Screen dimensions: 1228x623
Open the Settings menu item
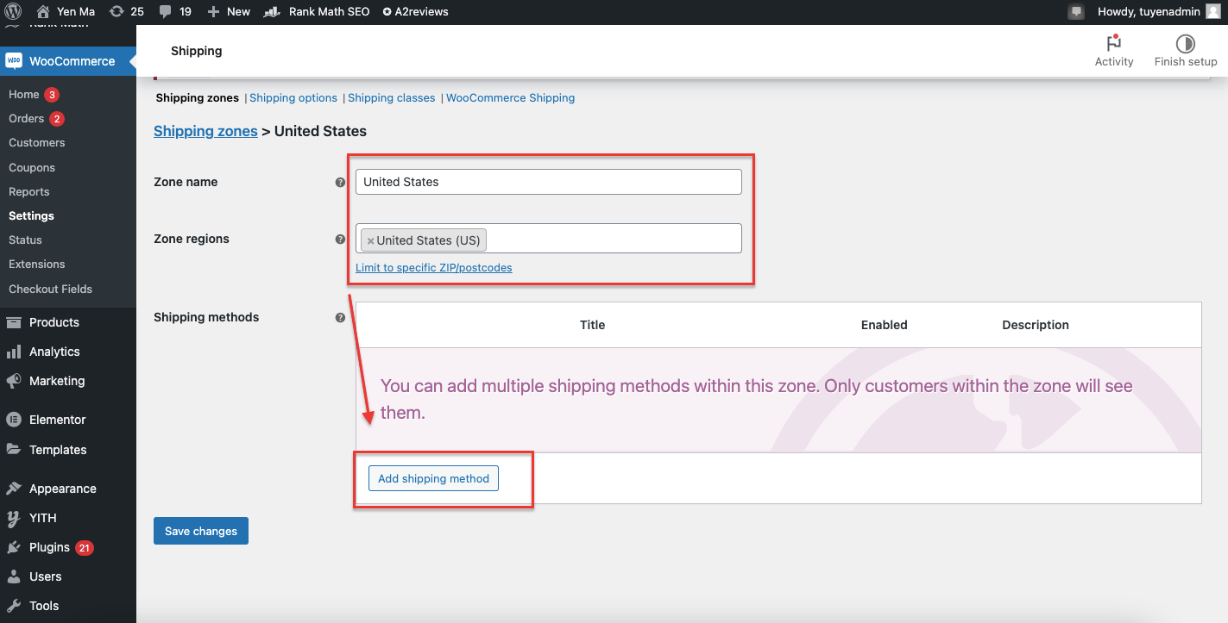click(31, 215)
